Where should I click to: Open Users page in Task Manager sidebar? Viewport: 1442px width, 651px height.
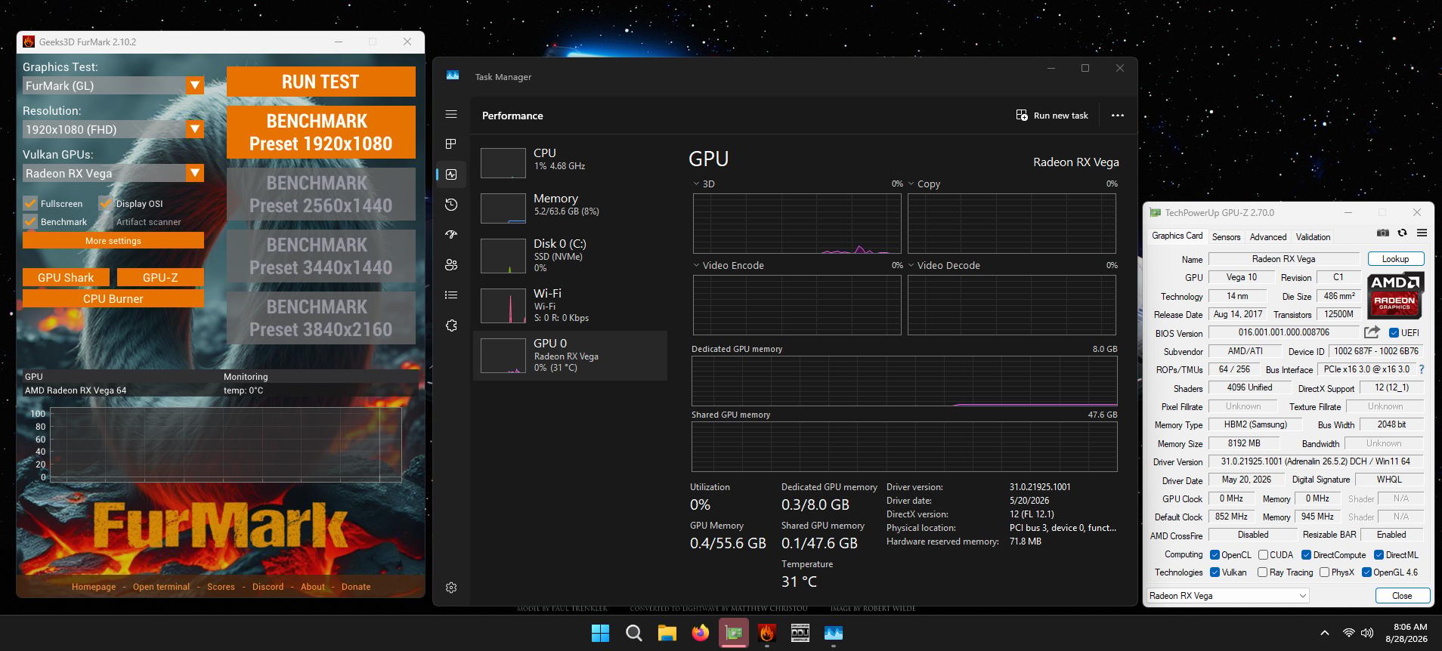[451, 265]
